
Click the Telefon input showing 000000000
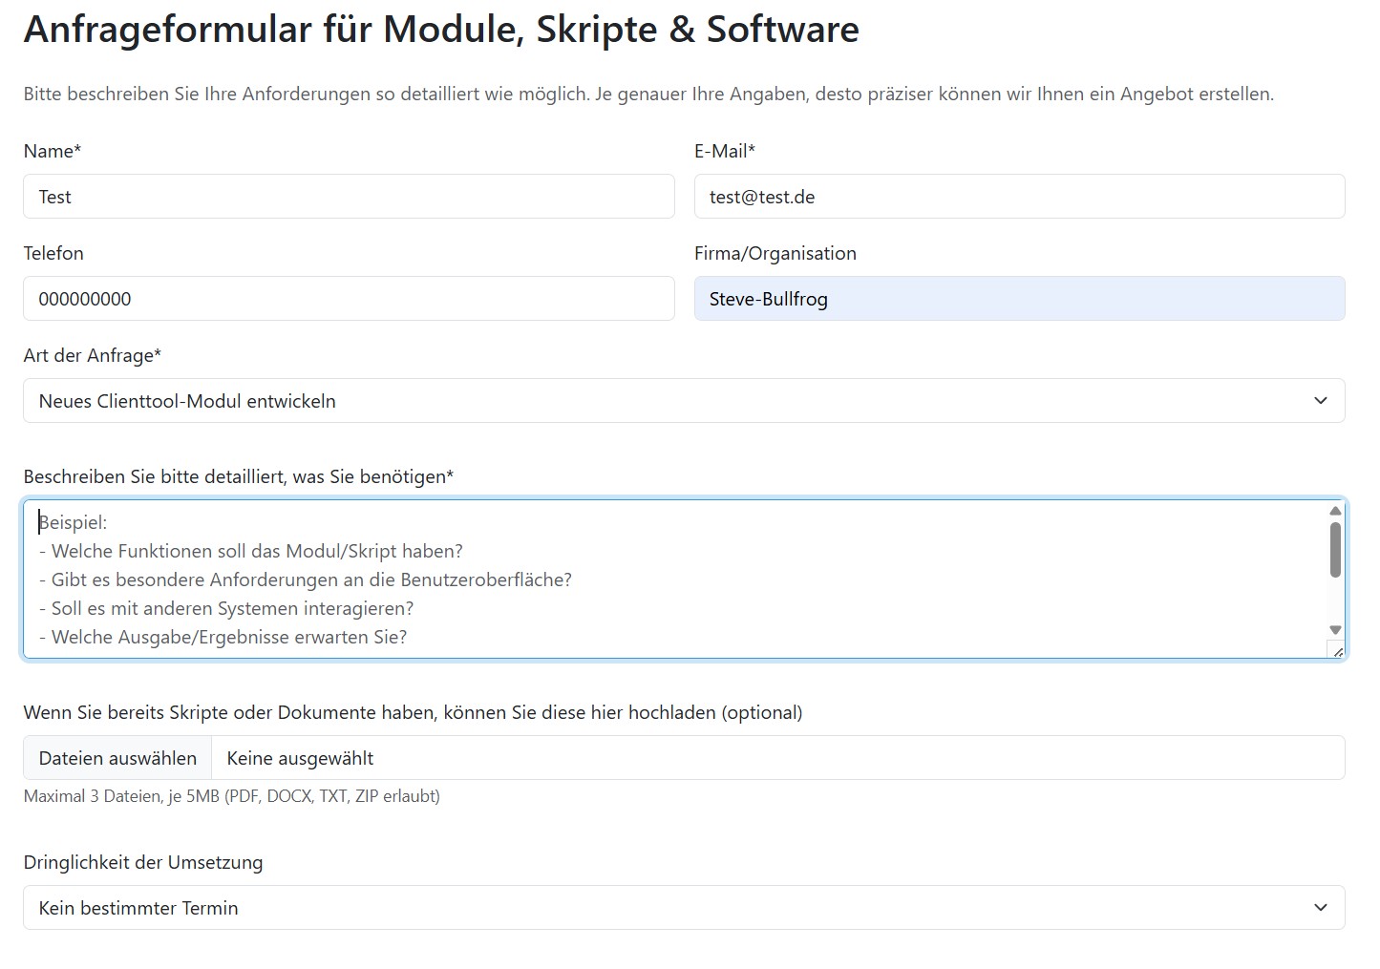click(x=349, y=298)
